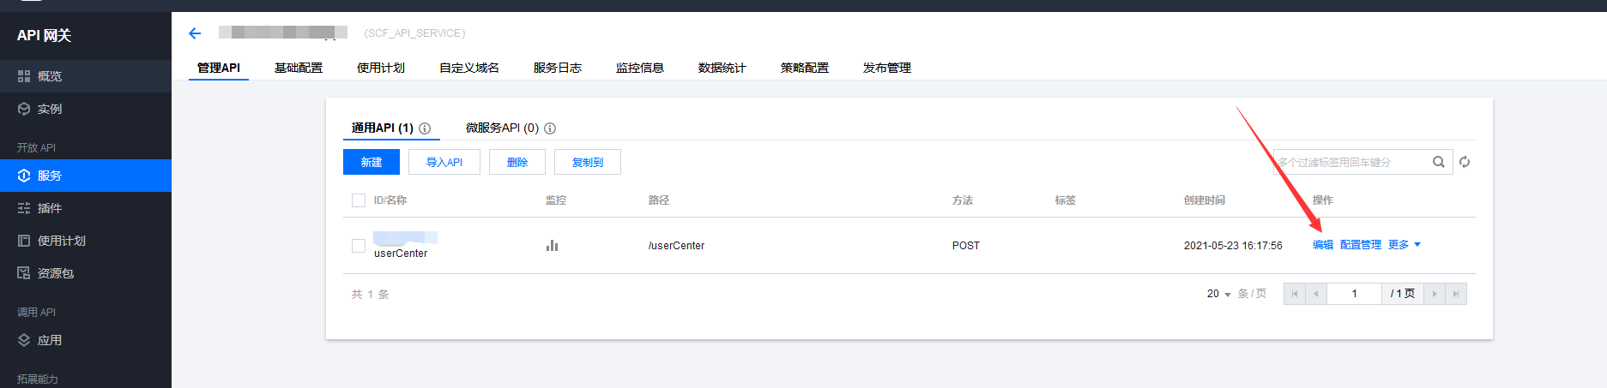Viewport: 1607px width, 388px height.
Task: Open 插件 in the sidebar
Action: (86, 208)
